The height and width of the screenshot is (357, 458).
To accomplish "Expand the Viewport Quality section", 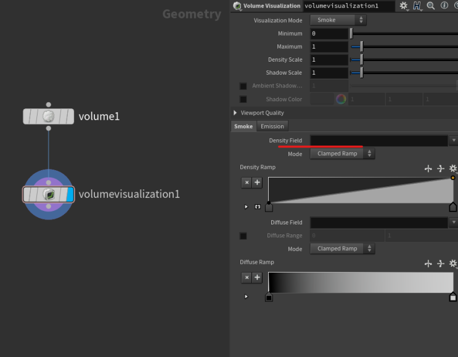I will [235, 113].
